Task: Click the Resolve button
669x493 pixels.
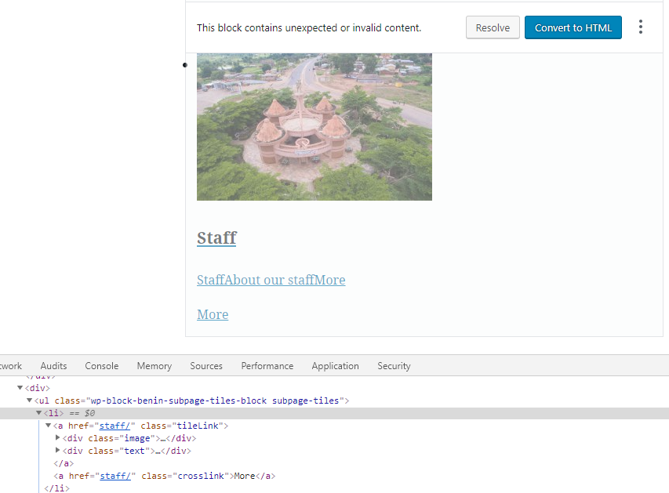Action: tap(493, 27)
